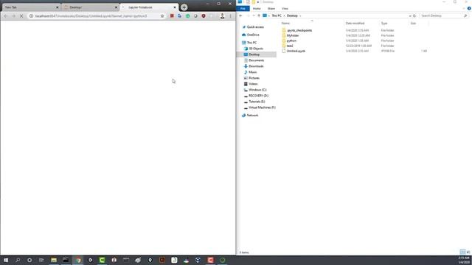Open the taskbar clock and date
Screen dimensions: 472x265
coord(464,260)
